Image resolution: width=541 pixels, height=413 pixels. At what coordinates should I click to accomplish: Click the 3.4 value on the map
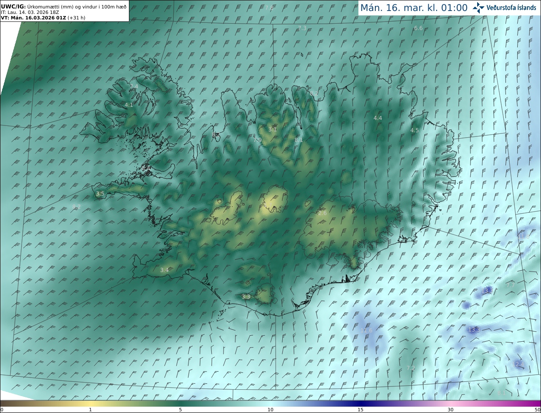164,270
